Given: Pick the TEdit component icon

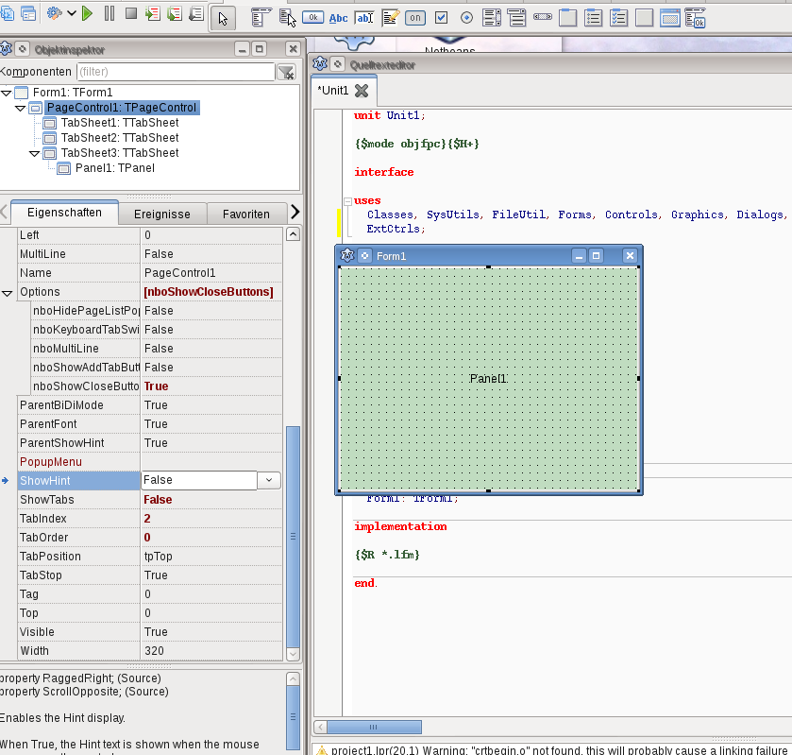Looking at the screenshot, I should [364, 17].
